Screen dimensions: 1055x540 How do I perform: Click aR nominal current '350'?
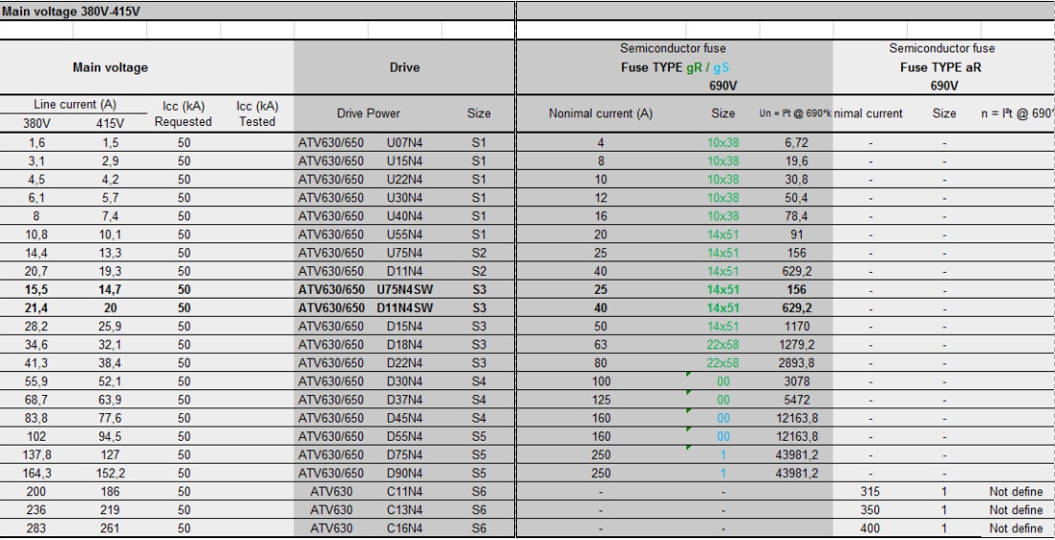pos(870,510)
